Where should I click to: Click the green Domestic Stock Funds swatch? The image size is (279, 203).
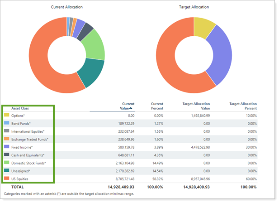[x=6, y=163]
